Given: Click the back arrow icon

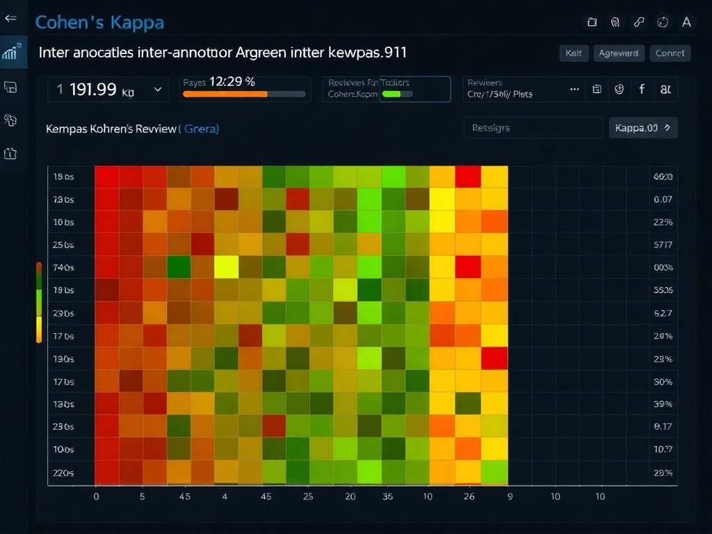Looking at the screenshot, I should pyautogui.click(x=10, y=18).
